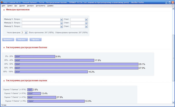Open the Закладки menu

(30, 6)
